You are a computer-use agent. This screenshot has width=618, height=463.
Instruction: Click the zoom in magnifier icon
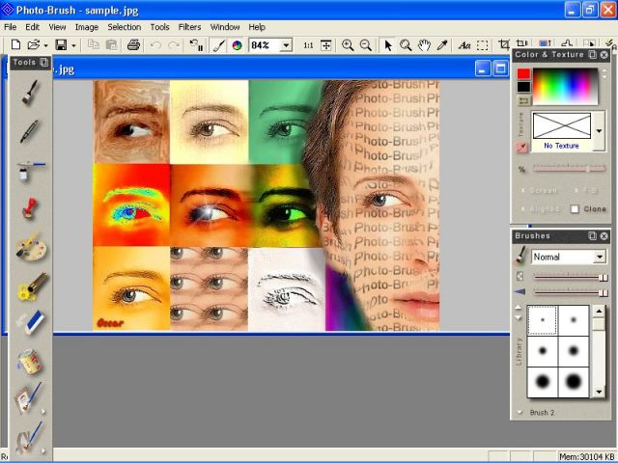pyautogui.click(x=348, y=45)
